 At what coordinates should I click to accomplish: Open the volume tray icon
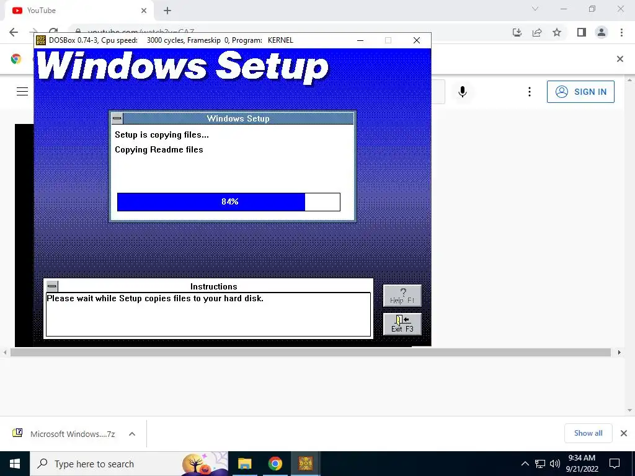[x=555, y=464]
